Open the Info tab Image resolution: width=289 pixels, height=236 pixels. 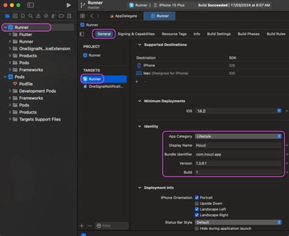coord(197,34)
